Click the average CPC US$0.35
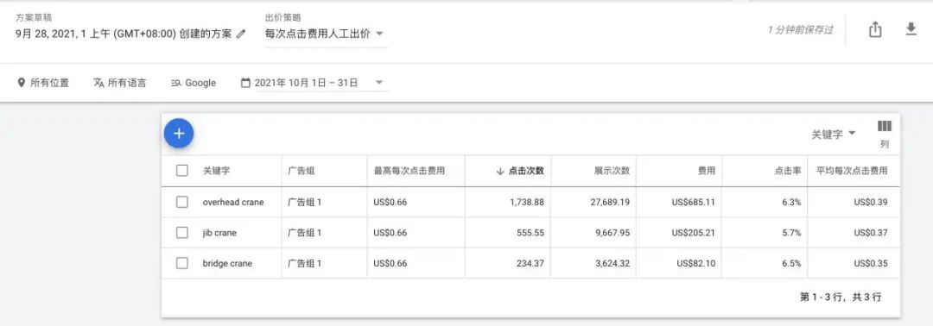The height and width of the screenshot is (326, 933). [x=871, y=263]
